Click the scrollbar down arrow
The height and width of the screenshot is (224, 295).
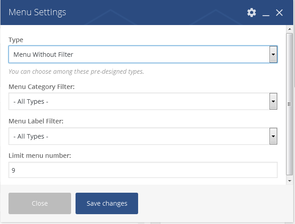290,181
